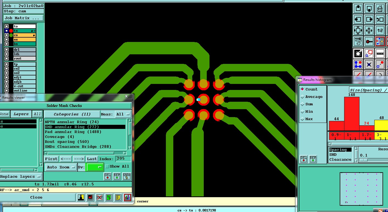Click the 1:2 scale zoom icon

point(380,30)
